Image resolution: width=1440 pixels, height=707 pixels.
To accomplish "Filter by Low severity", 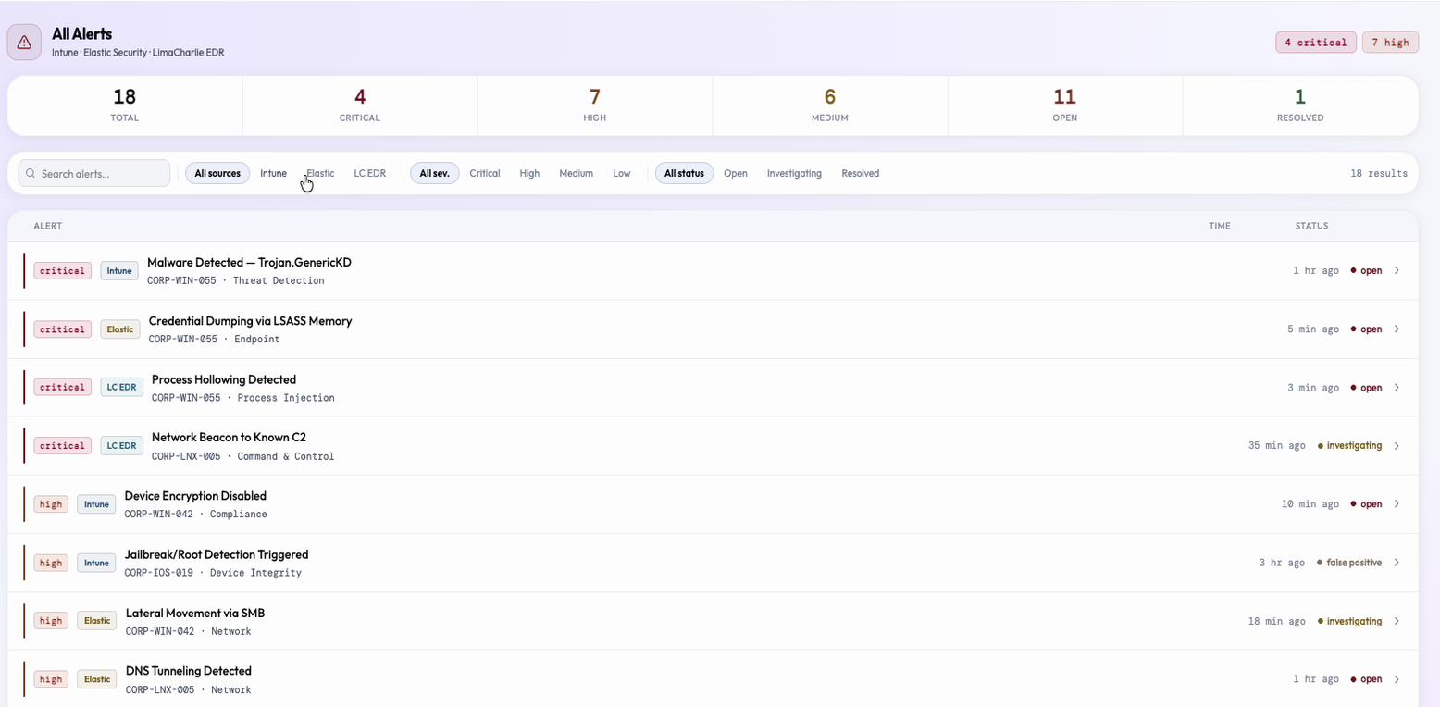I will point(622,173).
